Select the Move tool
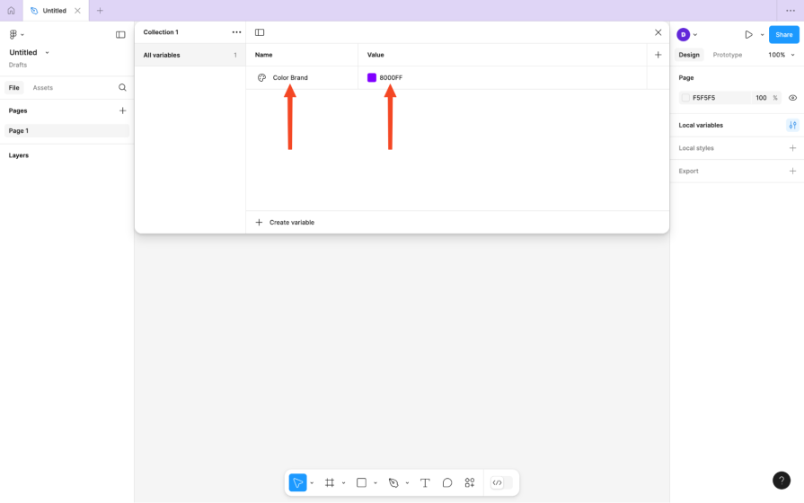This screenshot has width=804, height=503. pos(298,482)
